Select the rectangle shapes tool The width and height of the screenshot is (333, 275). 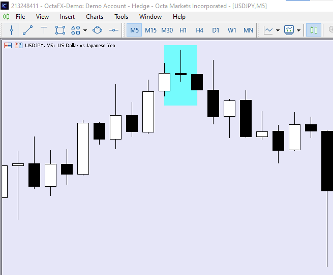click(x=60, y=30)
